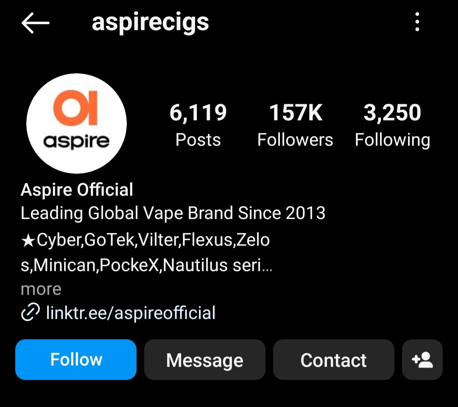Viewport: 458px width, 407px height.
Task: Select the Aspire Official display name
Action: click(x=77, y=190)
